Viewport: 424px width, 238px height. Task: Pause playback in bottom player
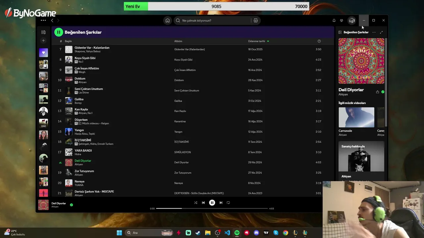pos(212,203)
